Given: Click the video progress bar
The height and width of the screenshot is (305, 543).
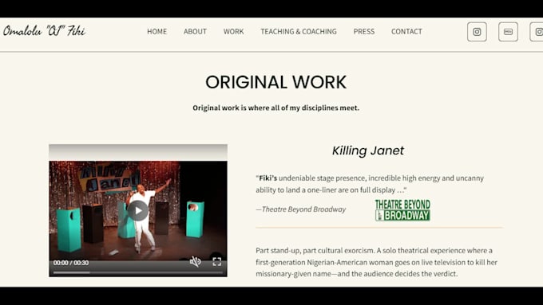Looking at the screenshot, I should [138, 272].
